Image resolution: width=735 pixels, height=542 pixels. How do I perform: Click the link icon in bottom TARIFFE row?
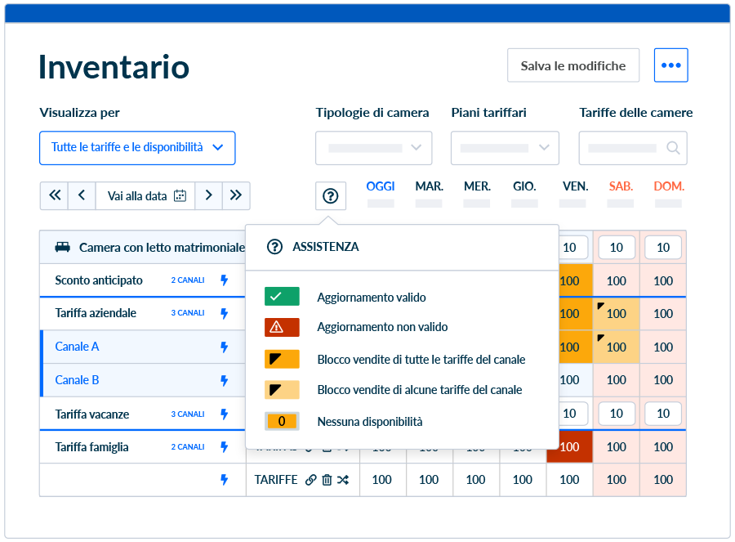(310, 480)
